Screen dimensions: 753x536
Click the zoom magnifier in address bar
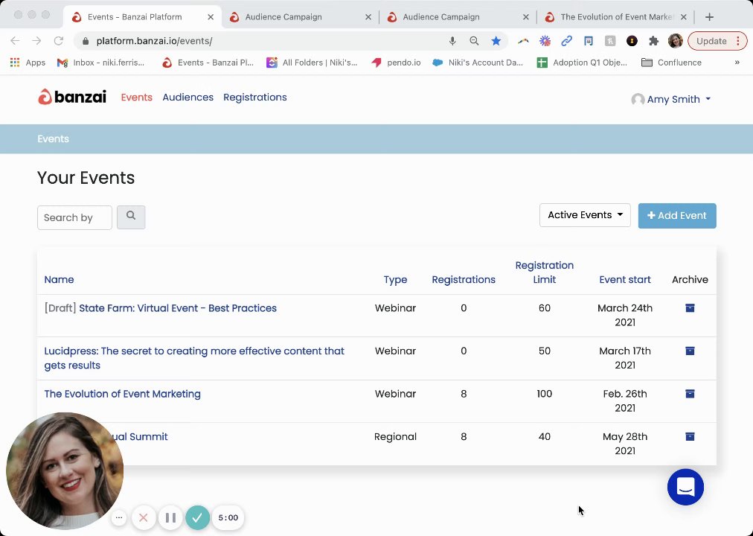pyautogui.click(x=474, y=41)
